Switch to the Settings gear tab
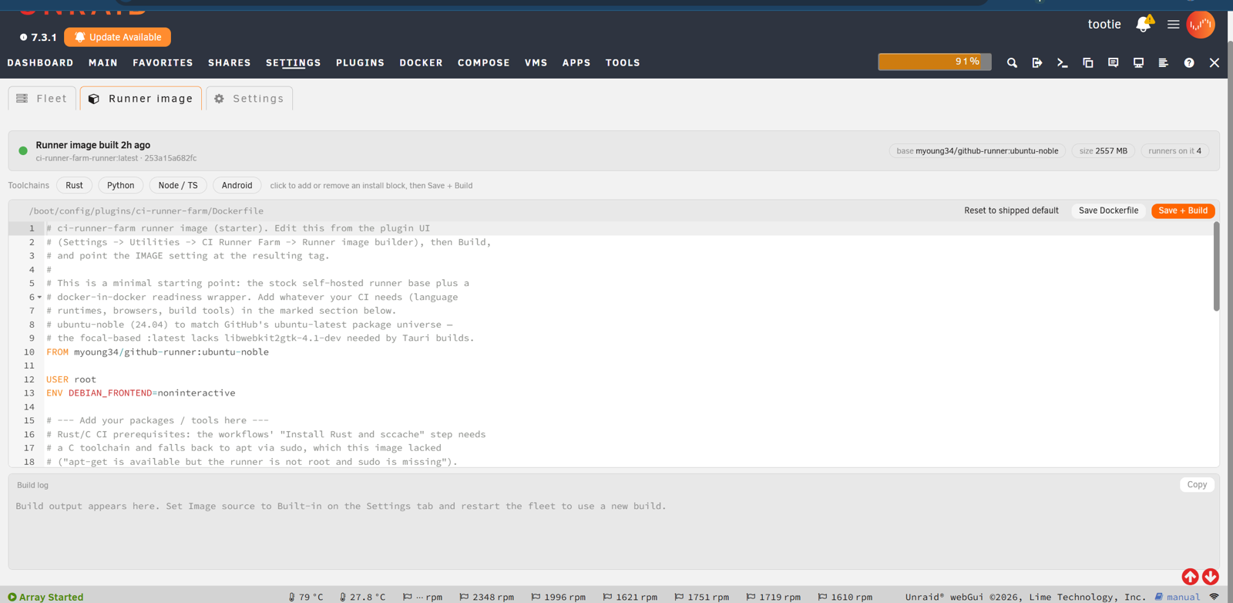 click(250, 98)
